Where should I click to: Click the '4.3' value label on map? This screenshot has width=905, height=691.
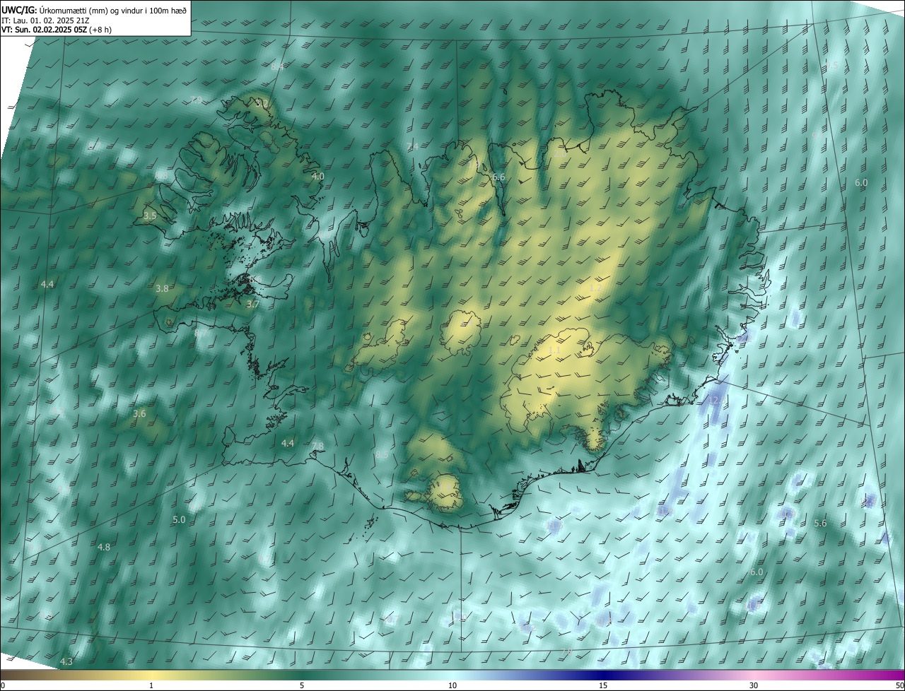tap(66, 661)
